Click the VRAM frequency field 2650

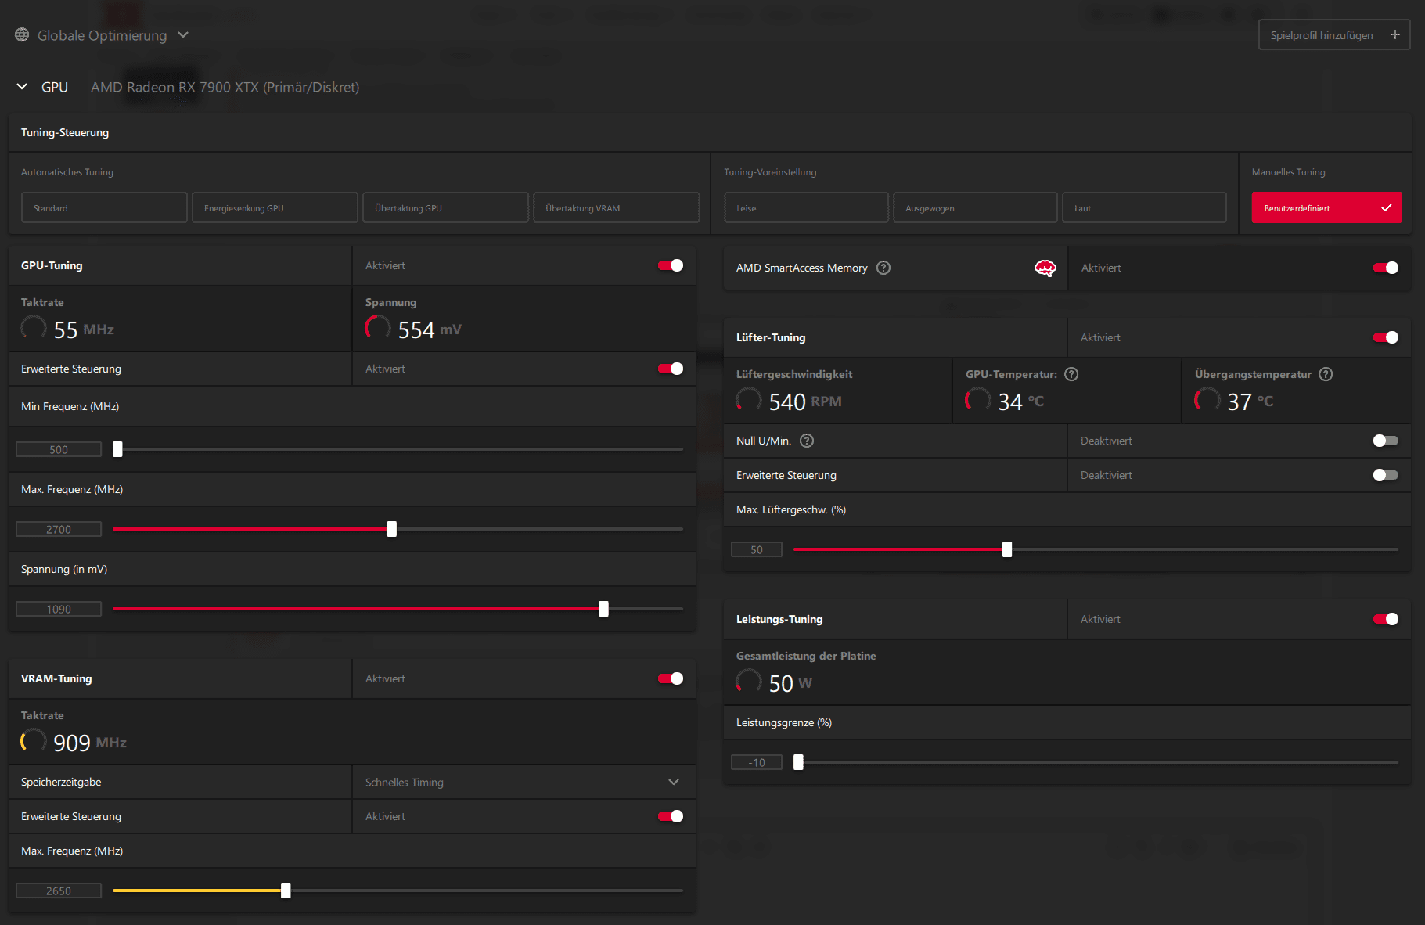[x=59, y=891]
